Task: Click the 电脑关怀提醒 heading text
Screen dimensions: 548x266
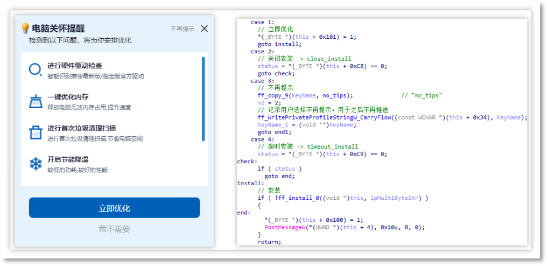Action: [58, 29]
